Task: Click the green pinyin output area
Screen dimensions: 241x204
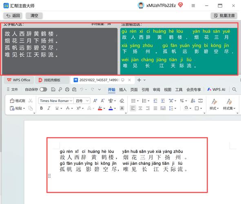Action: pyautogui.click(x=179, y=51)
